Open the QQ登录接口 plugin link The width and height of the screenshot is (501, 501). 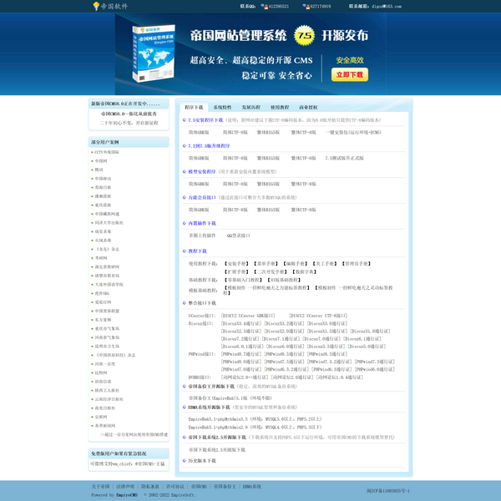coord(239,236)
